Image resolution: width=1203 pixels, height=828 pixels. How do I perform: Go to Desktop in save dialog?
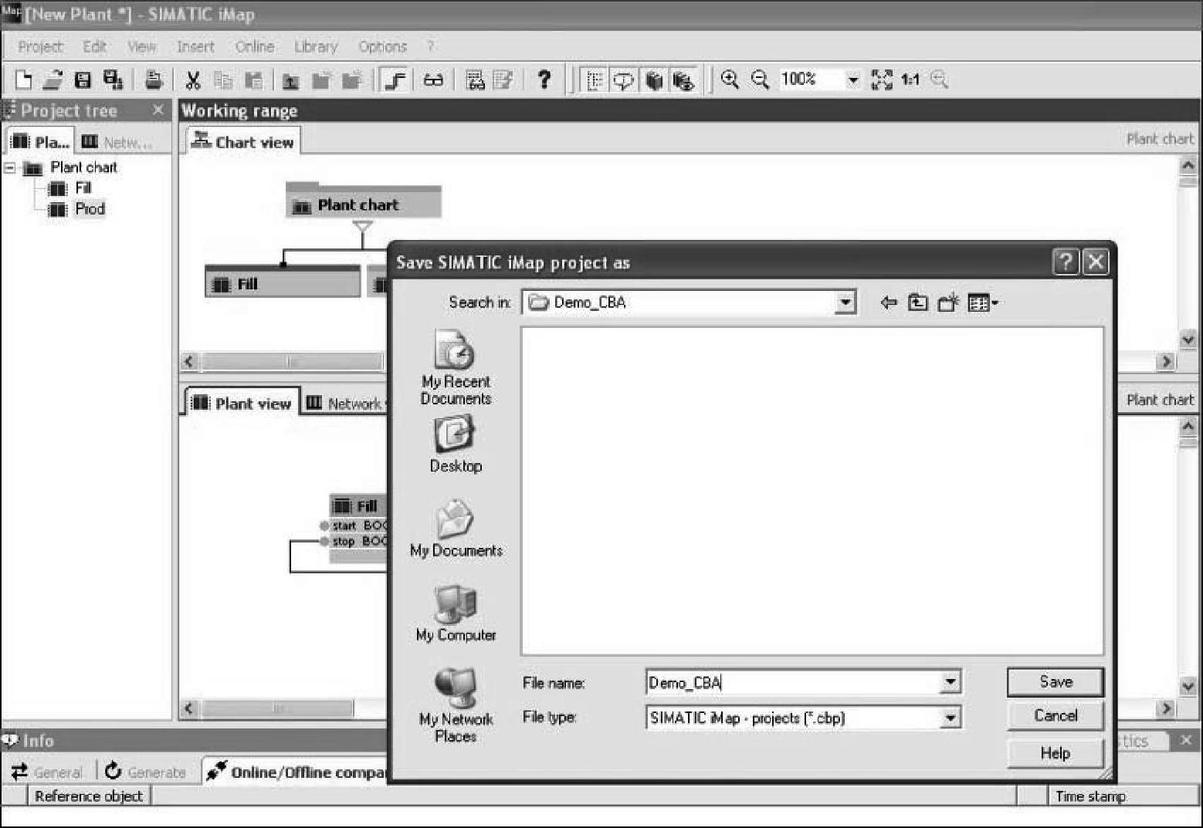(456, 444)
